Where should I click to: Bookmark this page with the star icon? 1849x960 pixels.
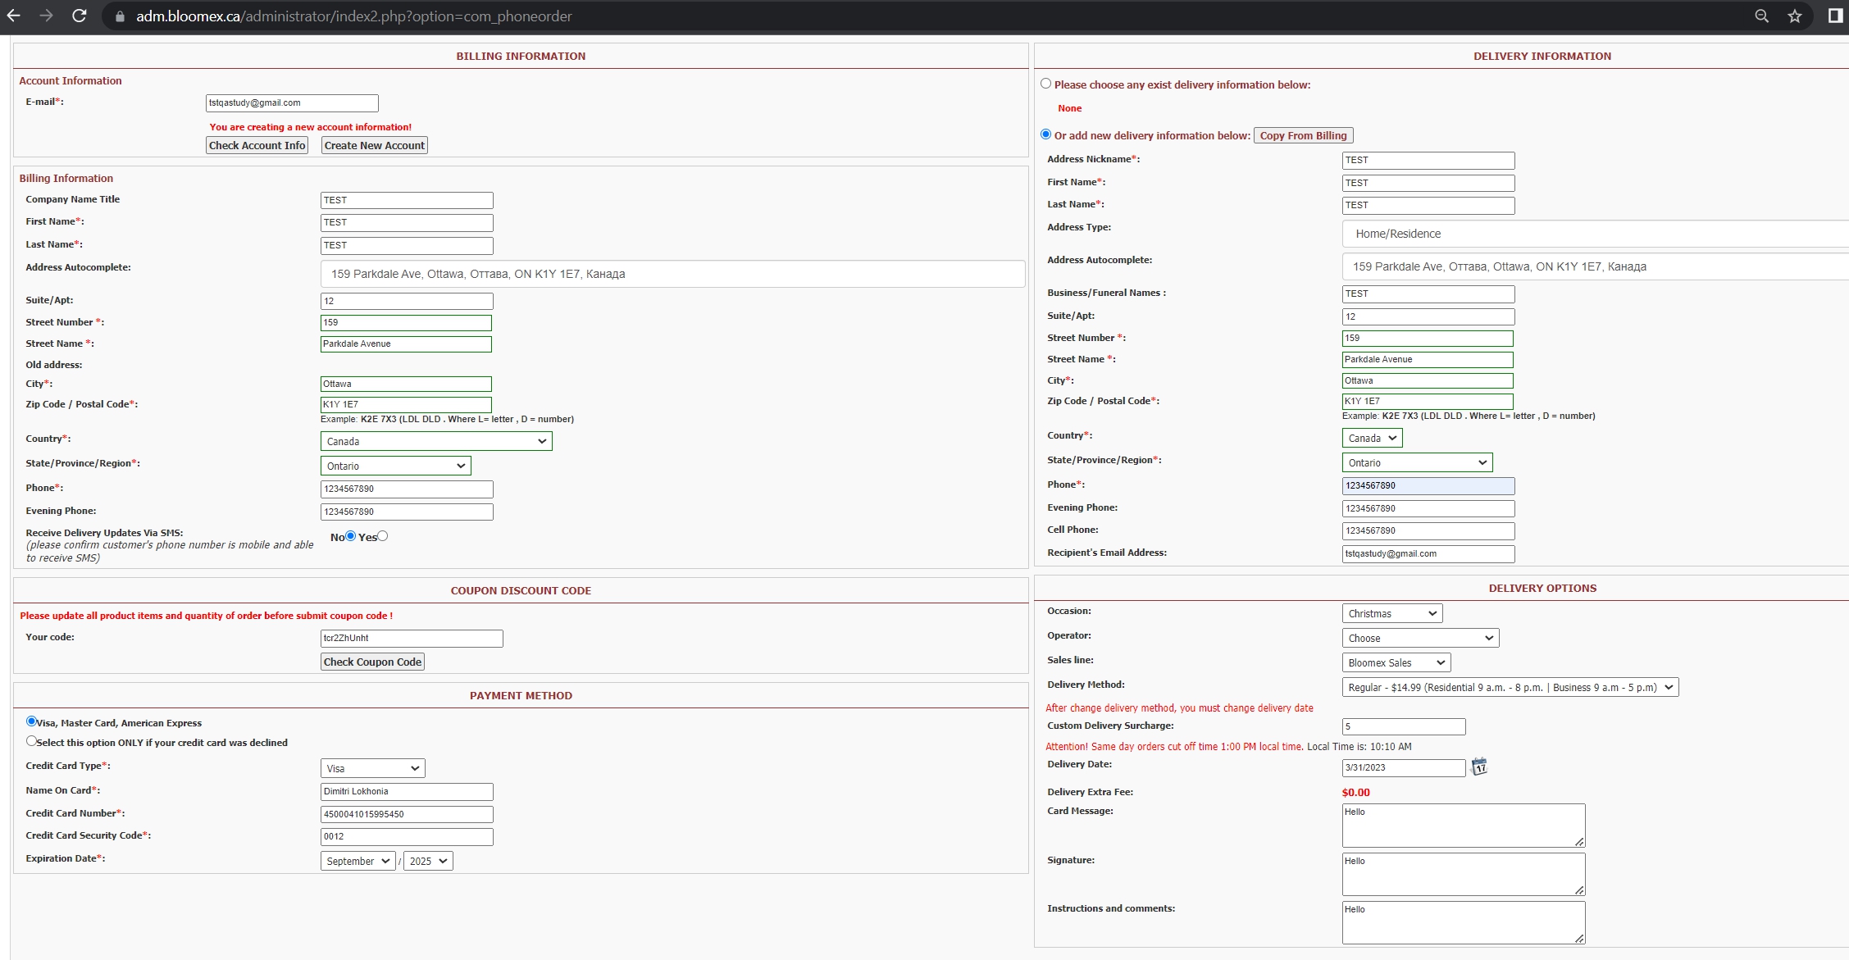coord(1795,16)
